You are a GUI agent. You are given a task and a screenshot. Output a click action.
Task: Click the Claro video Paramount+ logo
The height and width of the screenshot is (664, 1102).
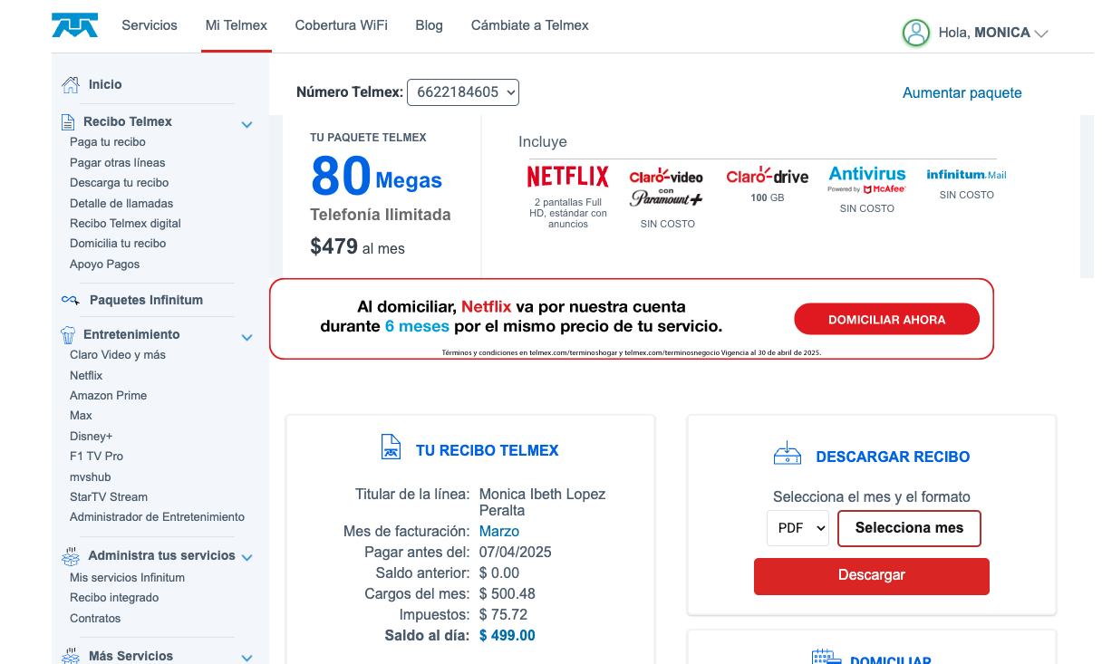[x=666, y=187]
